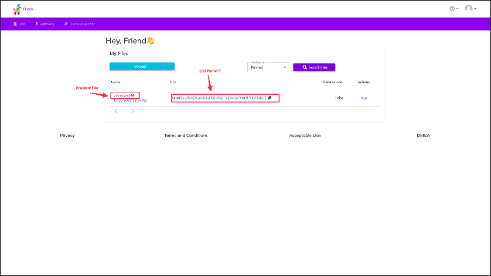The image size is (491, 276).
Task: Open the Privacy footer link
Action: tap(67, 135)
